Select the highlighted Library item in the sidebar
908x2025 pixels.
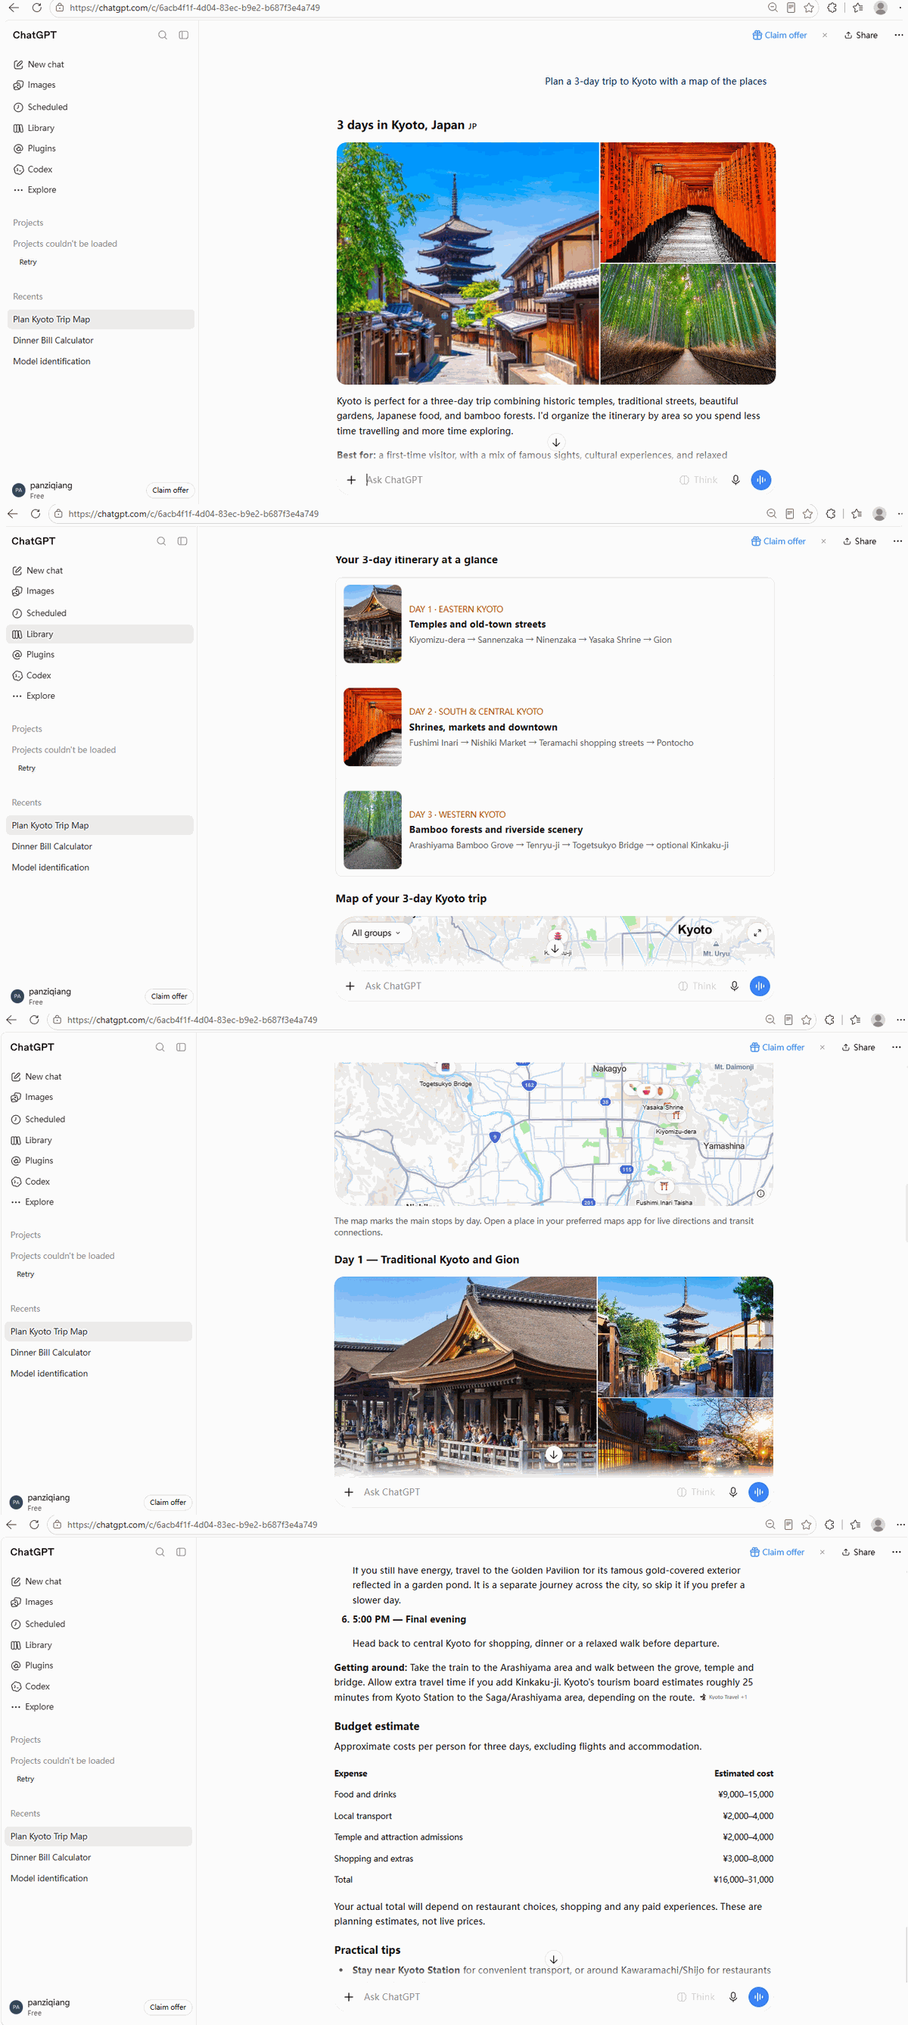coord(100,634)
